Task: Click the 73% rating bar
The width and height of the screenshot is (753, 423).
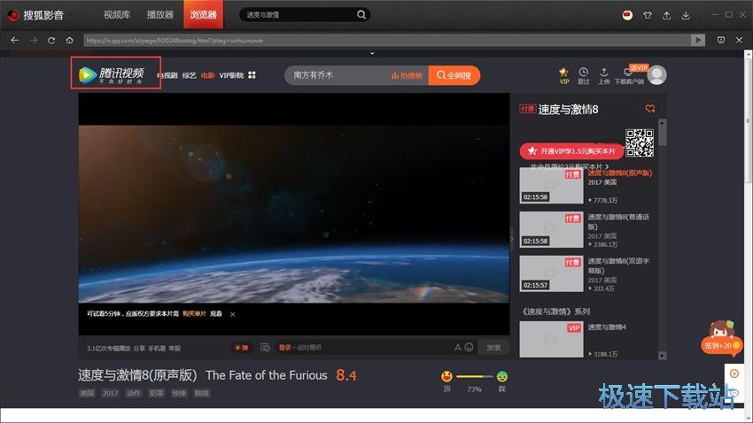Action: coord(475,376)
